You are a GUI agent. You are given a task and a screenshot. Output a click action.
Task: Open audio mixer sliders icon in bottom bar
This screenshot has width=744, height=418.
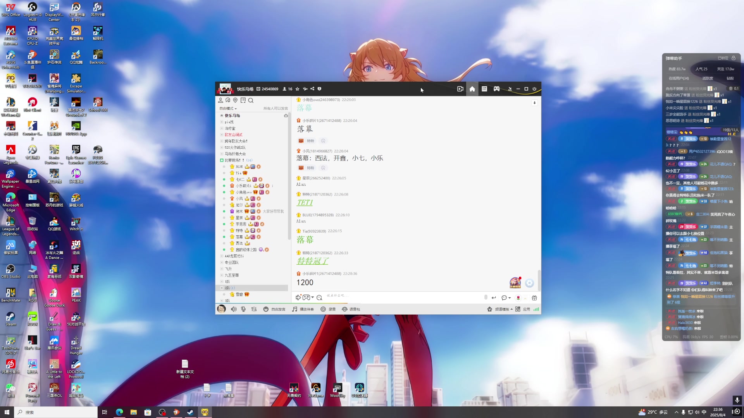click(254, 309)
